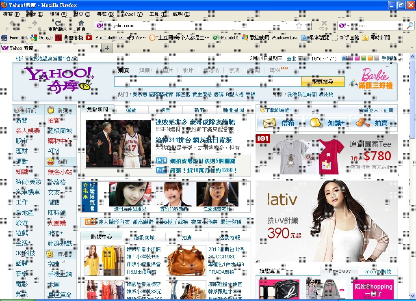Click the 停止 stop loading button

[324, 26]
